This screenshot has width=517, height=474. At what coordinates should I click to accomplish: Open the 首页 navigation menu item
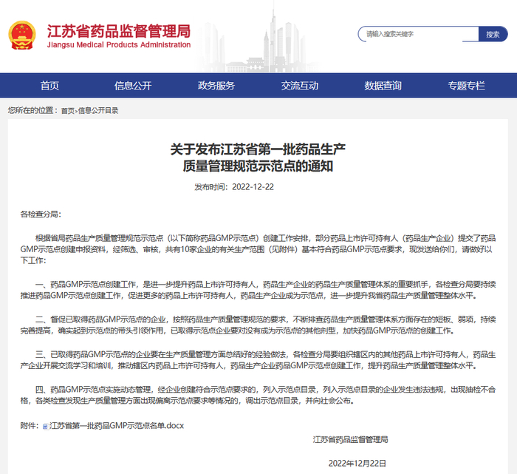click(49, 86)
